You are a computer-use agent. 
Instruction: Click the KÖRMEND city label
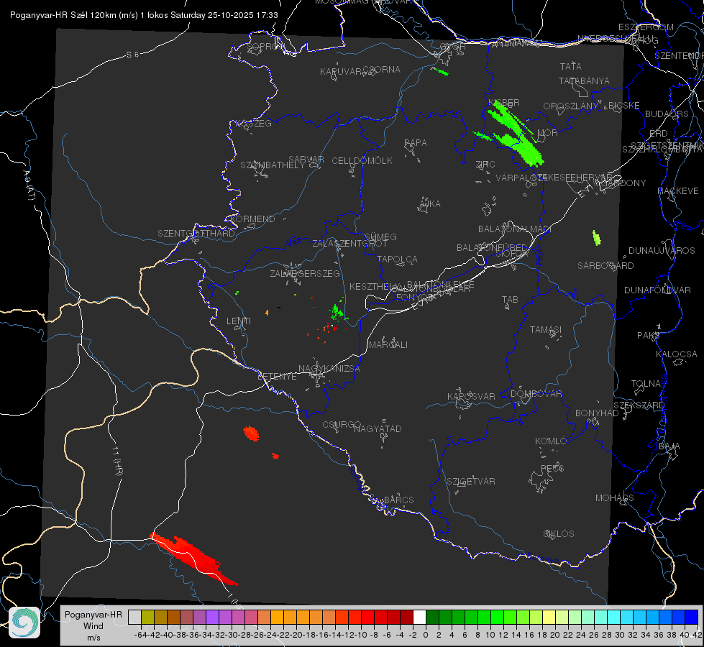pos(252,219)
